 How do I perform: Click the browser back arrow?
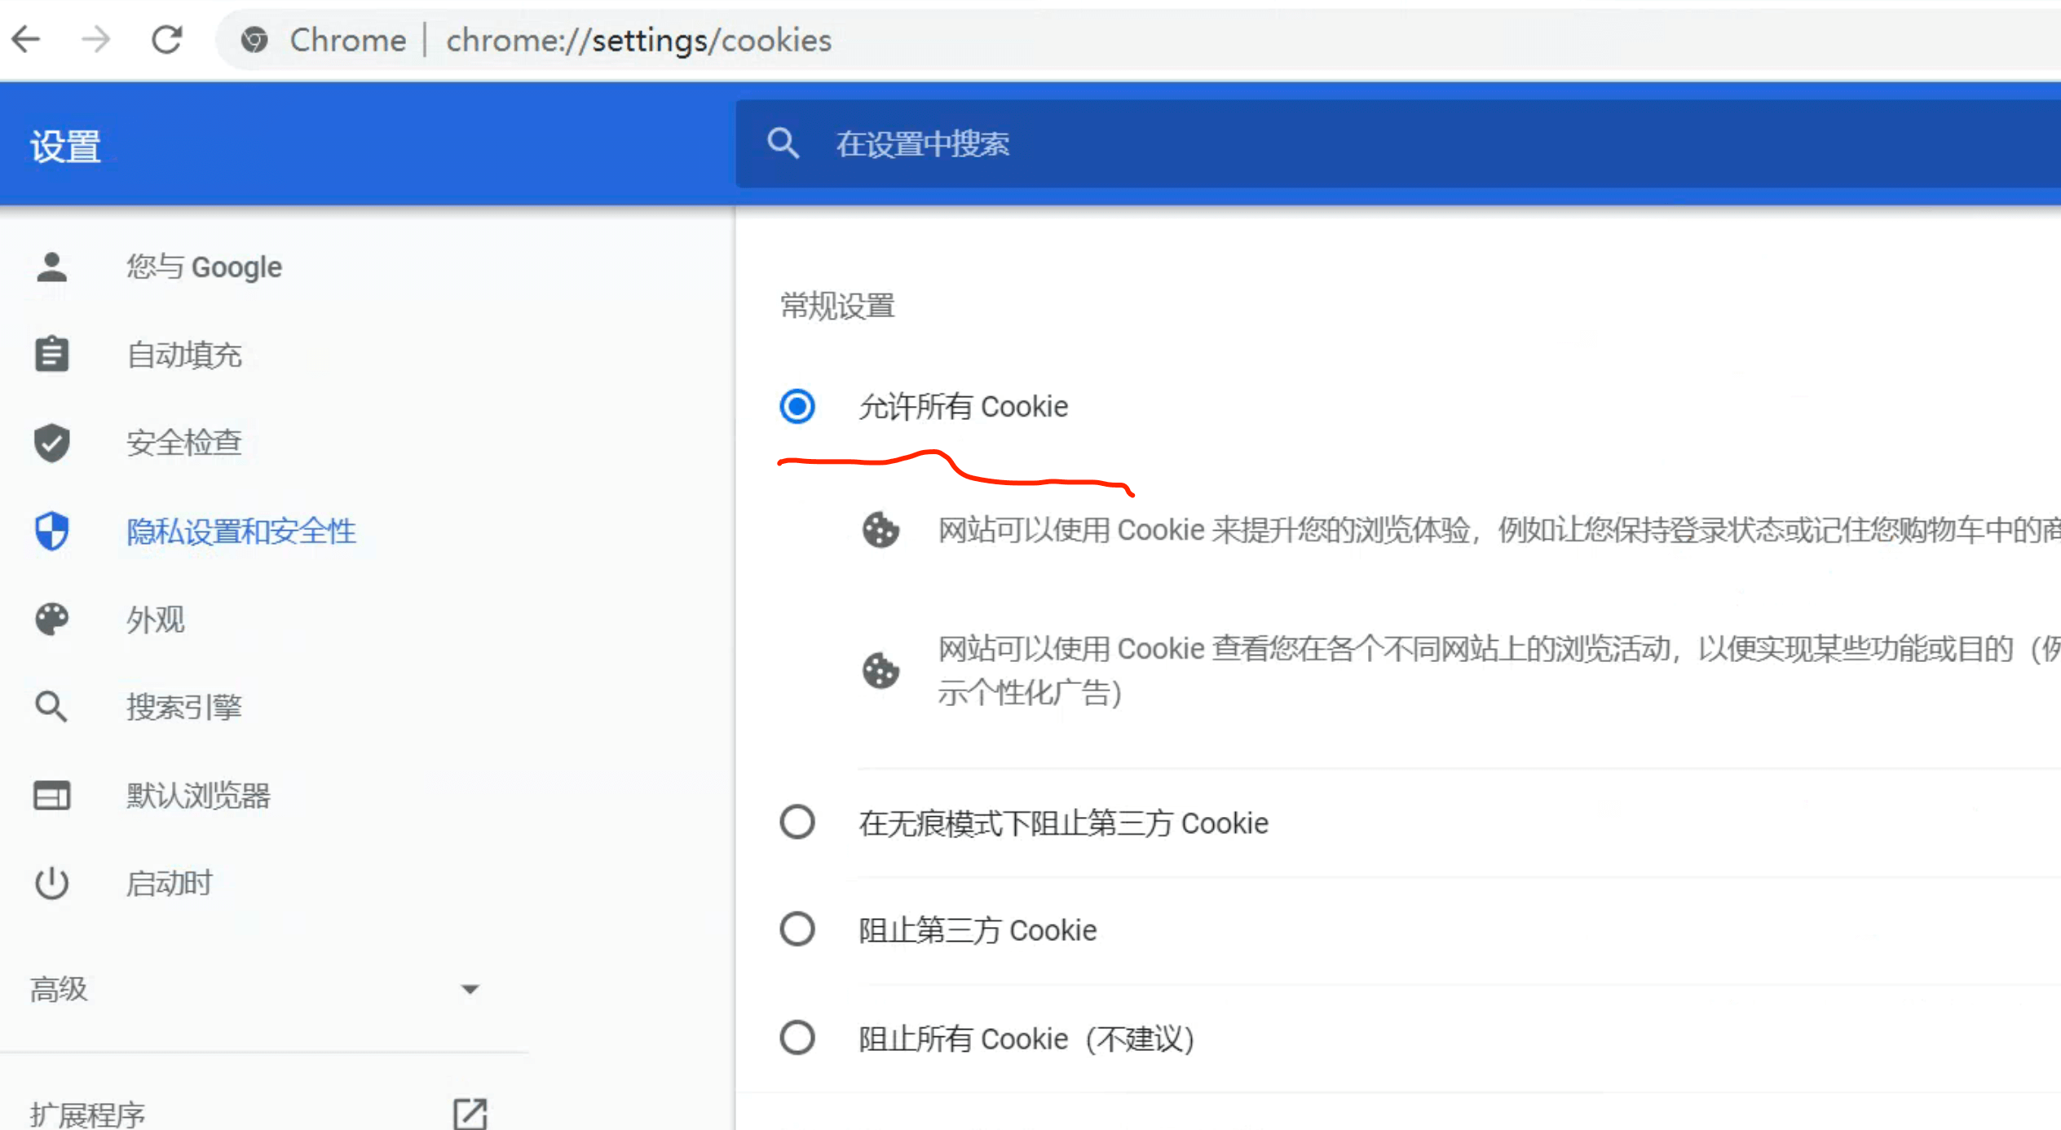pyautogui.click(x=27, y=39)
